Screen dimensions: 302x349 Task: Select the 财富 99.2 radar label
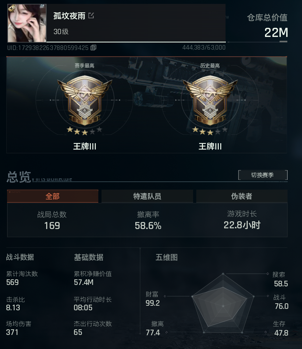(x=153, y=299)
